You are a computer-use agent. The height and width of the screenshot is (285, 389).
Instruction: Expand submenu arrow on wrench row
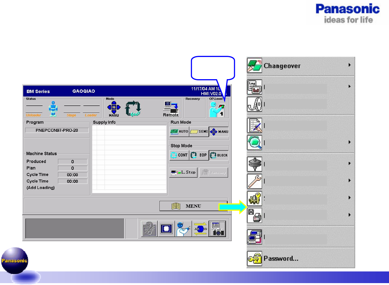pyautogui.click(x=349, y=181)
